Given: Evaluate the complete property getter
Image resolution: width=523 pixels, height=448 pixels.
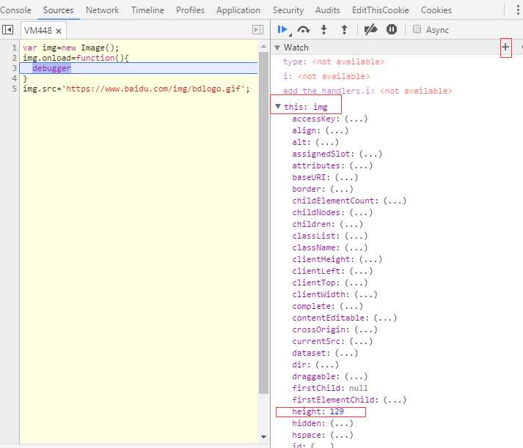Looking at the screenshot, I should (351, 306).
